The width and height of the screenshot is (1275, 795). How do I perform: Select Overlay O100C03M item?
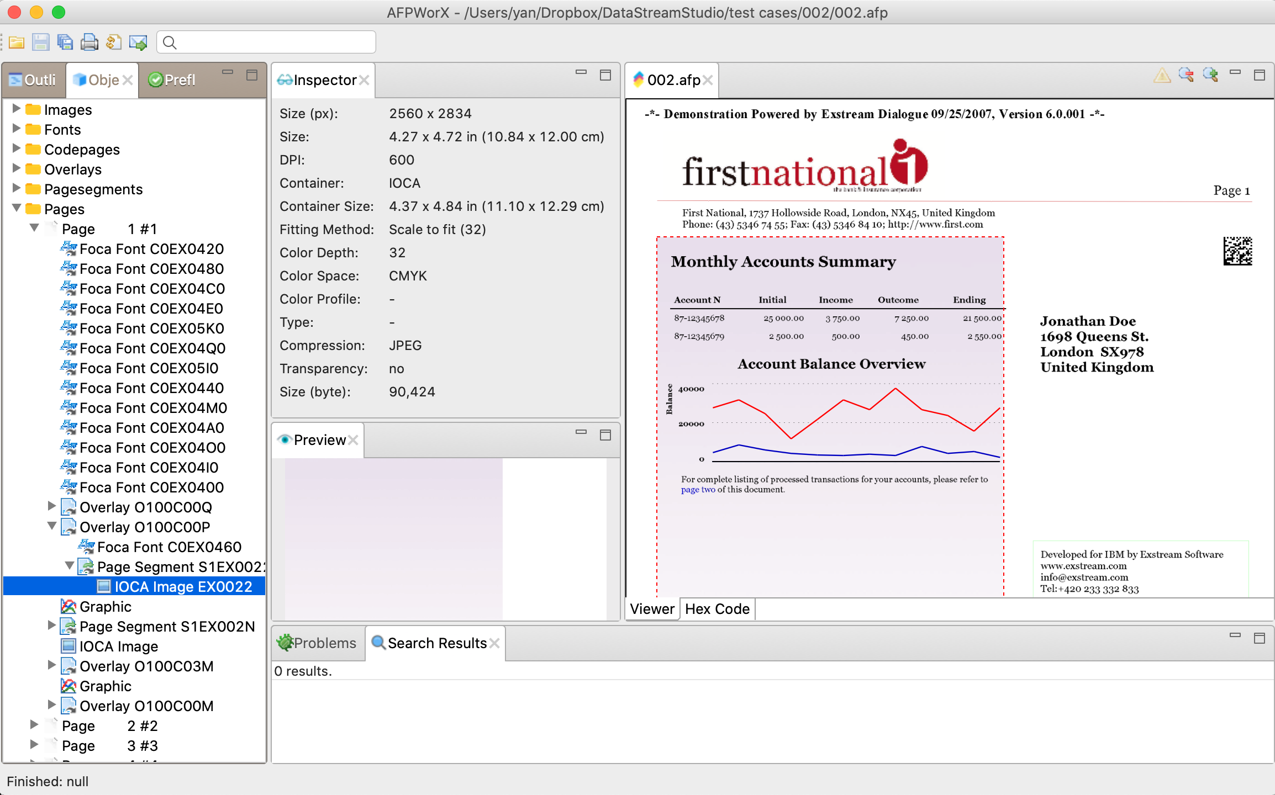[146, 666]
